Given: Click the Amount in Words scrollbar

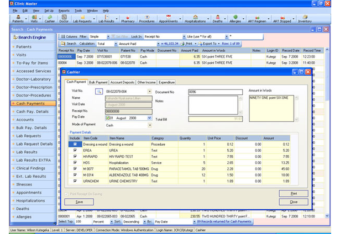Looking at the screenshot, I should [x=296, y=109].
